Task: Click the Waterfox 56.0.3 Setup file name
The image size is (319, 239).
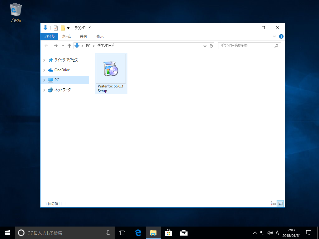Action: point(110,88)
